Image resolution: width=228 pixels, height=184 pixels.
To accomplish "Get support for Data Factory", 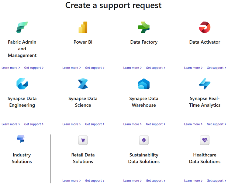I will (155, 68).
